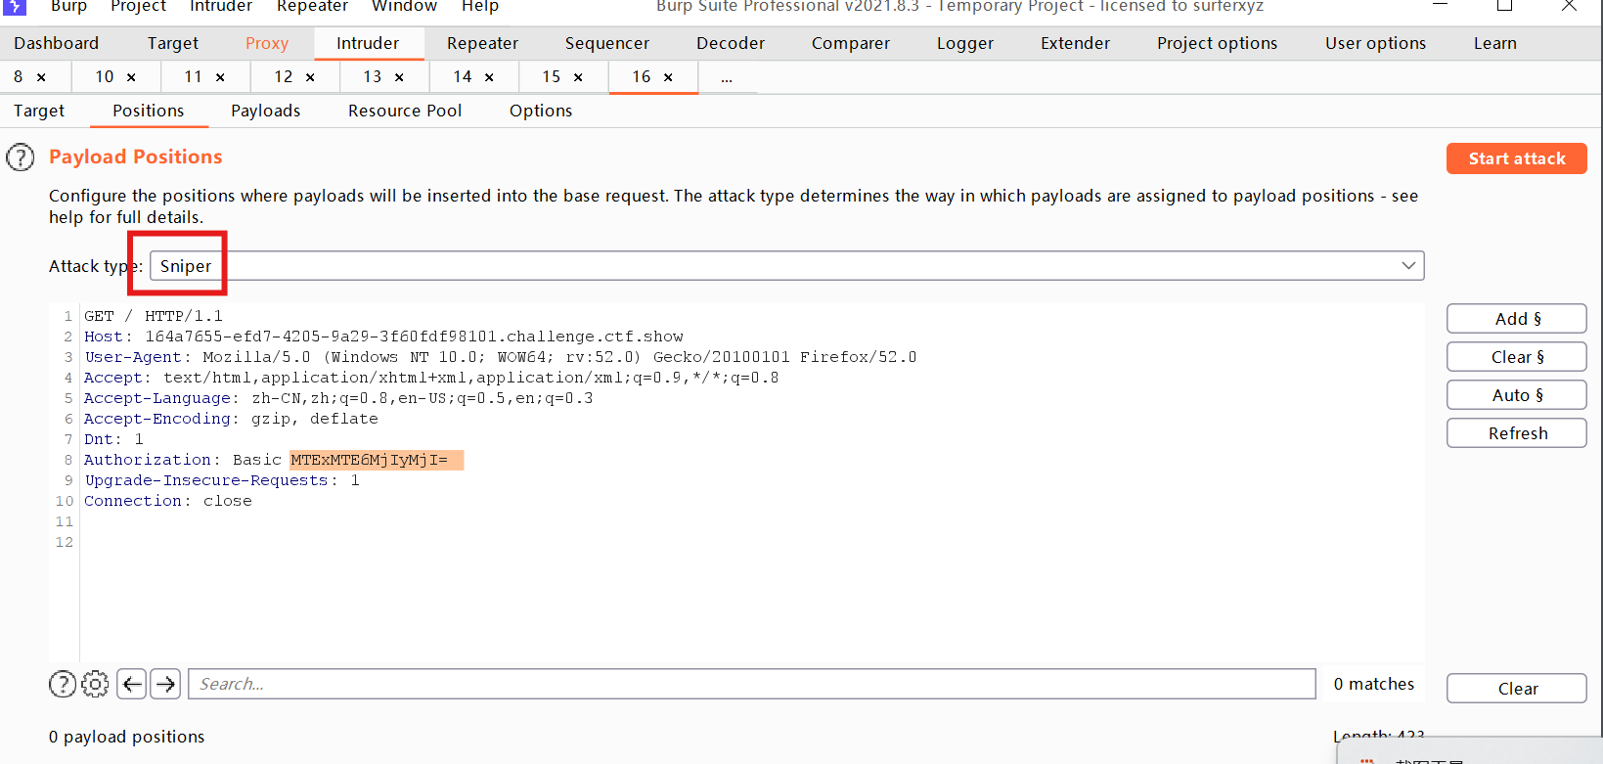The image size is (1603, 764).
Task: Close Intruder tab 14
Action: click(489, 77)
